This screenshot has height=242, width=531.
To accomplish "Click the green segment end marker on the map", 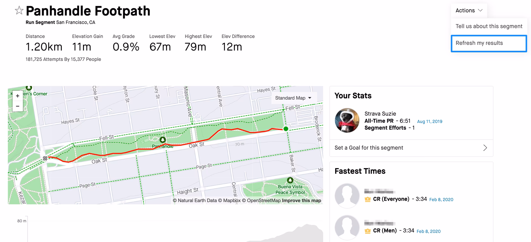I will [x=285, y=128].
